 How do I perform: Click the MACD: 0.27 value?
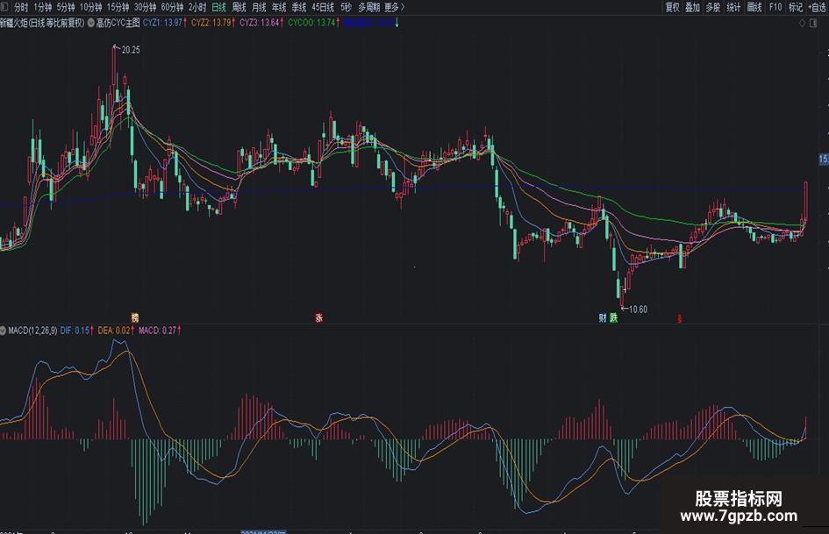tap(160, 331)
